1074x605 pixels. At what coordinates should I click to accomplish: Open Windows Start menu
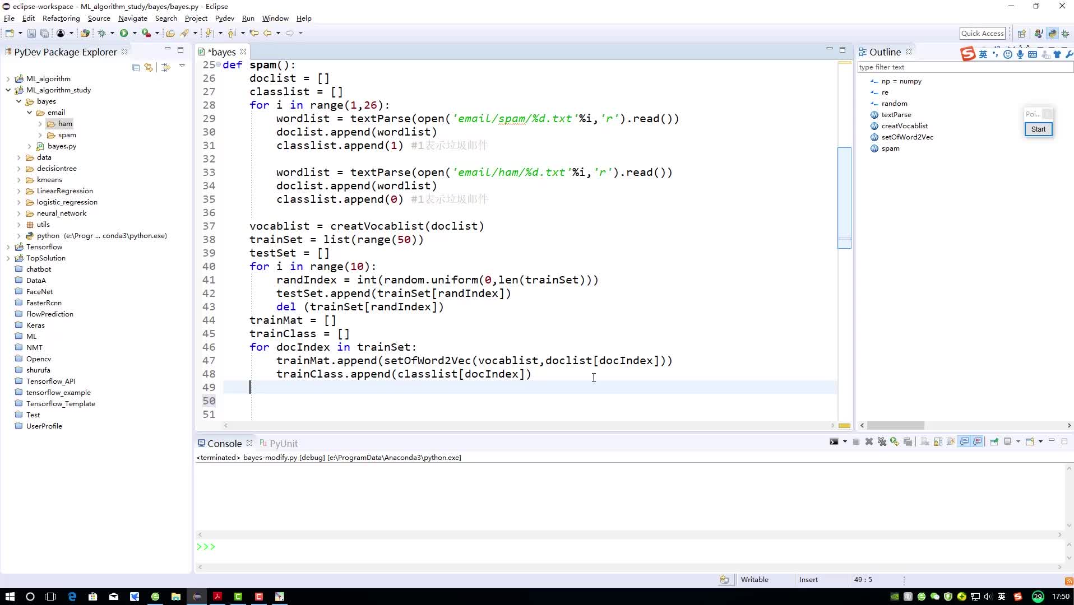[x=10, y=597]
